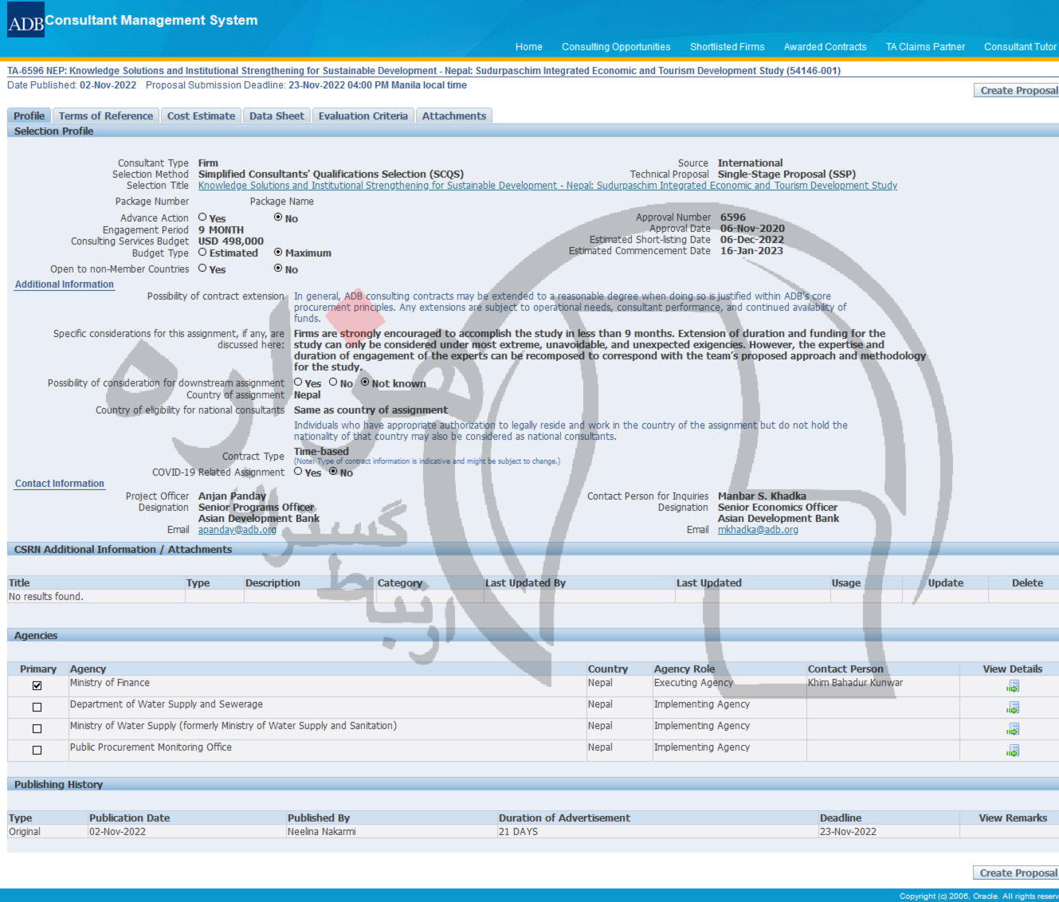
Task: Click USD 498,000 budget value
Action: click(231, 241)
